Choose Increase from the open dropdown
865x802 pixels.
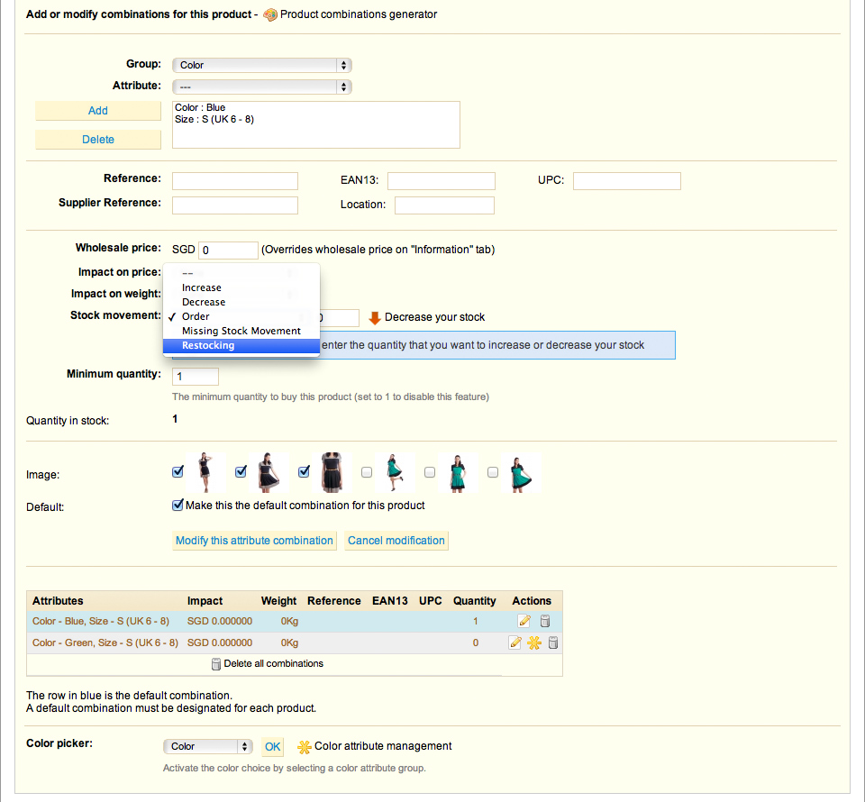[x=241, y=287]
